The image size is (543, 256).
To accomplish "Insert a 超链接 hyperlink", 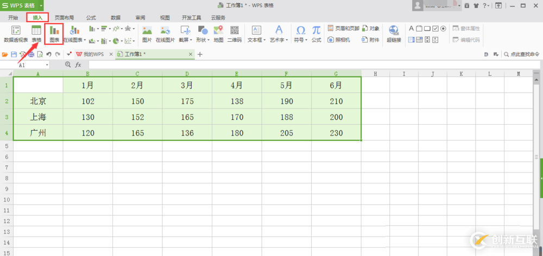I will [x=394, y=33].
